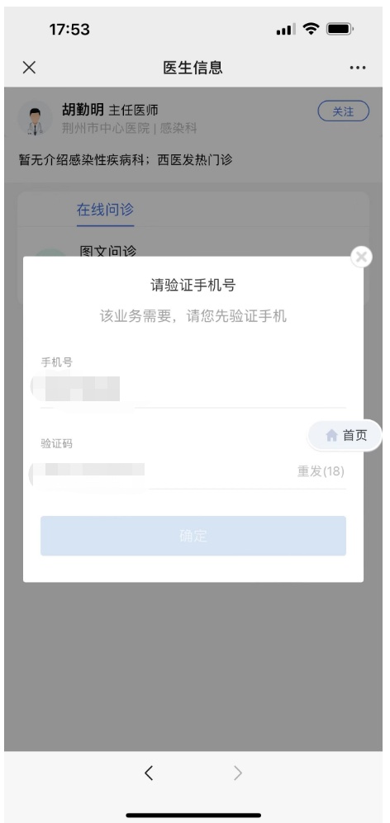Resend the code via 重发
Image resolution: width=390 pixels, height=823 pixels.
[x=321, y=471]
